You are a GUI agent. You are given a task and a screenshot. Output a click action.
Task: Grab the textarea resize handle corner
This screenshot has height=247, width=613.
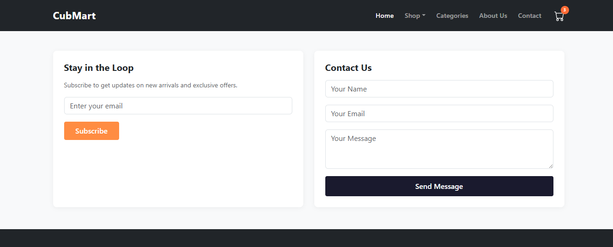tap(551, 166)
